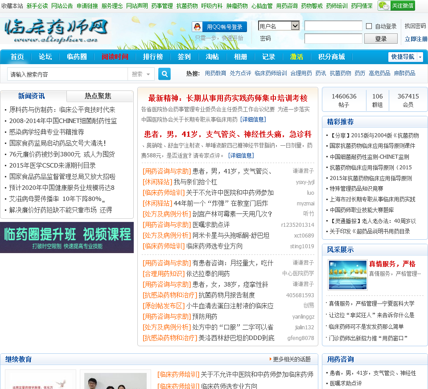Click the WeChat follow icon 关注微信
428x389 pixels.
(396, 6)
